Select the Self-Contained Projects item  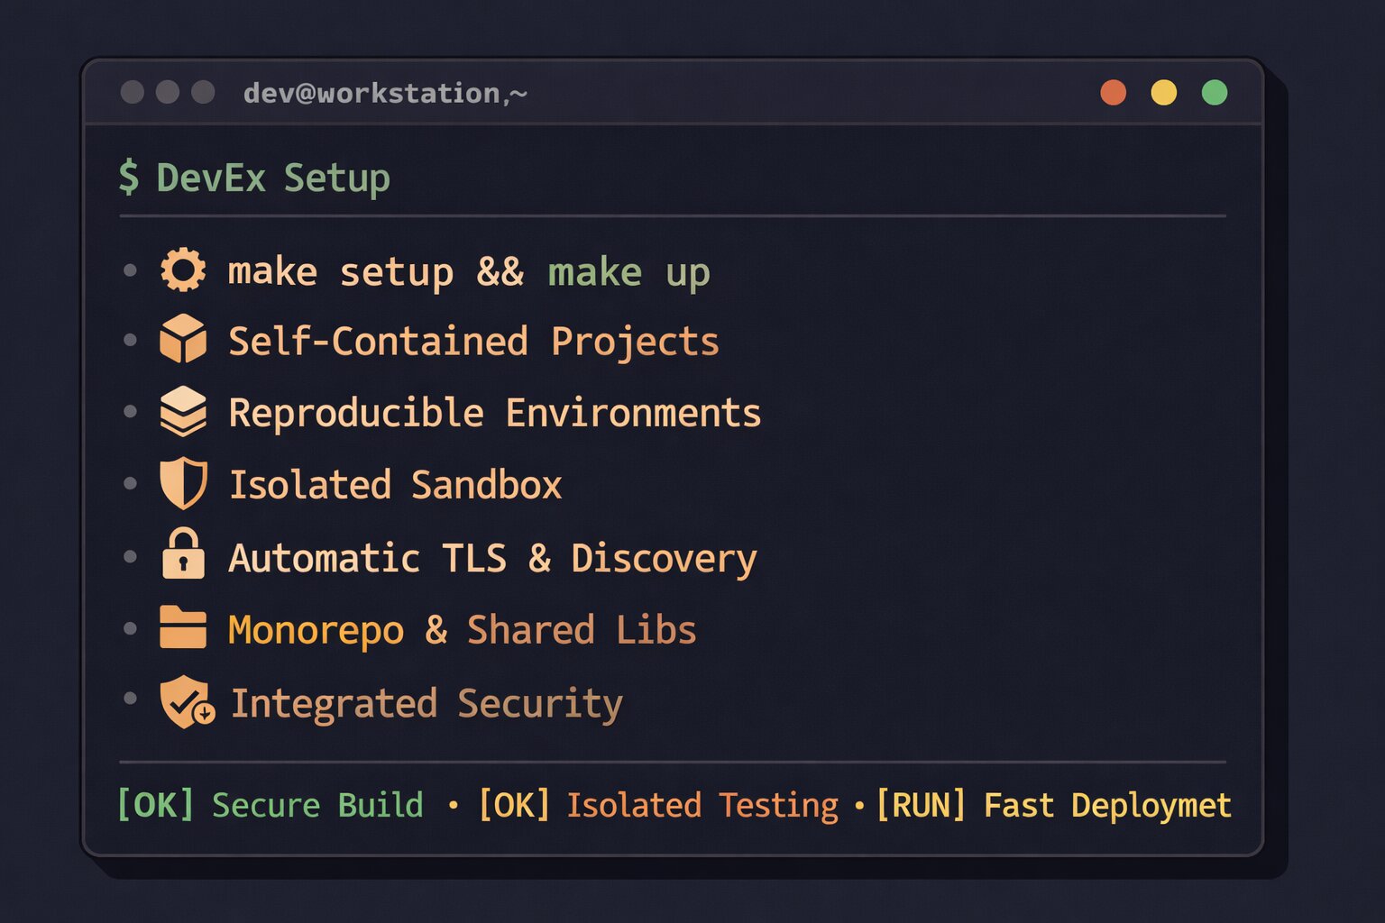pos(473,342)
